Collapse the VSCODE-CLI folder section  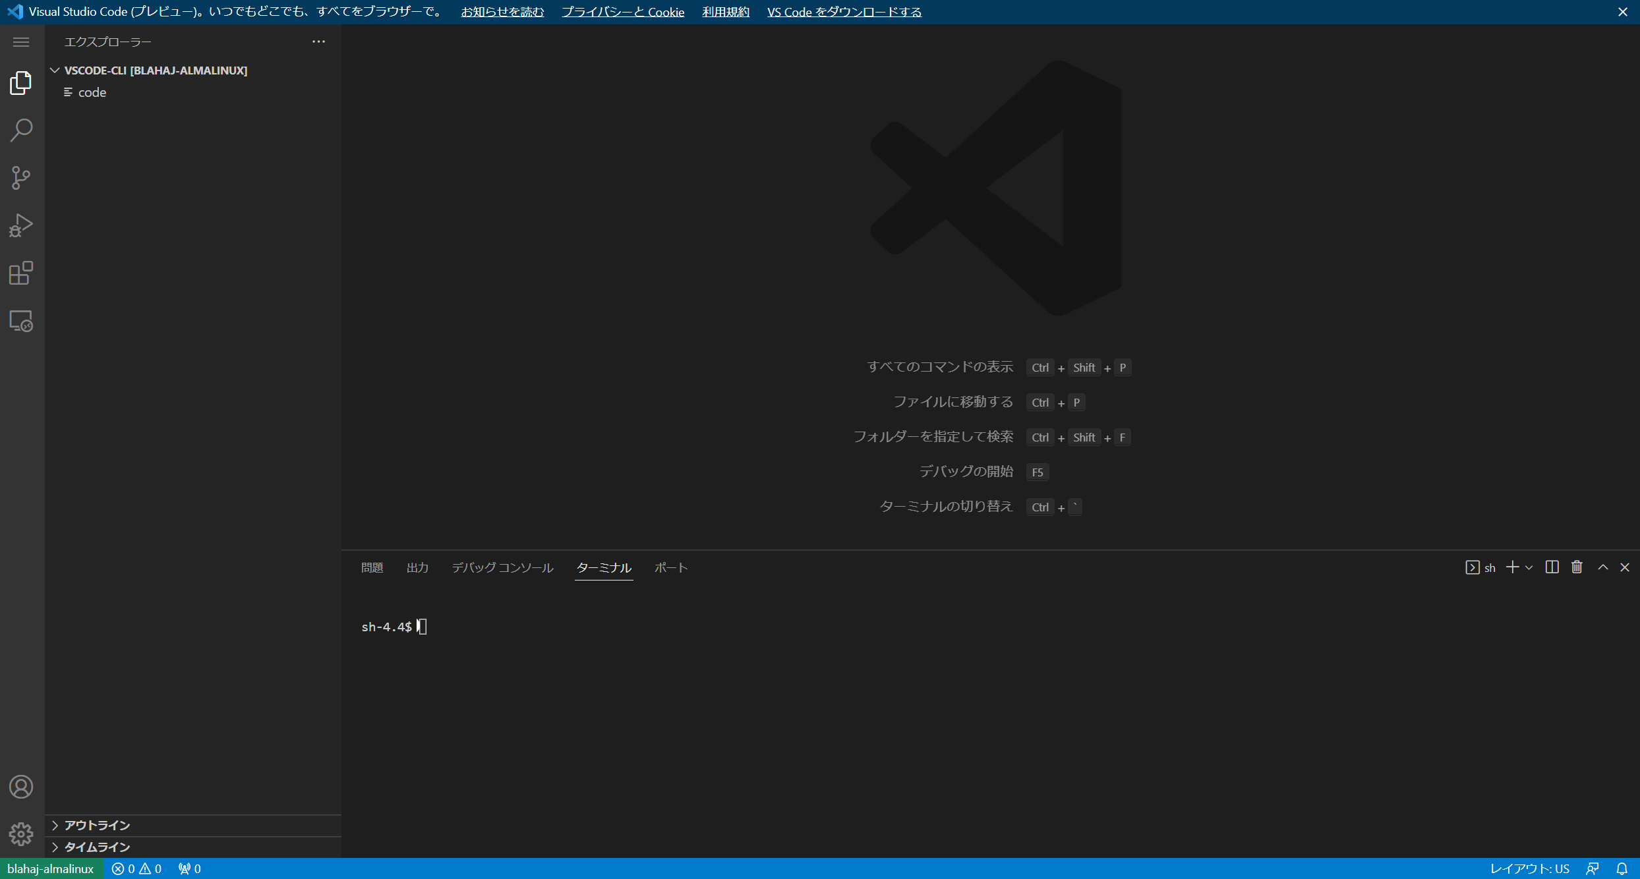(55, 71)
